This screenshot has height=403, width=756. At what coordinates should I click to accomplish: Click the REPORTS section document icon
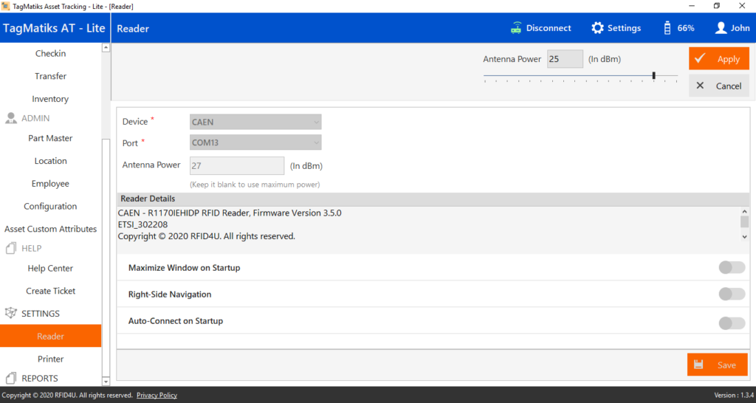pyautogui.click(x=10, y=379)
